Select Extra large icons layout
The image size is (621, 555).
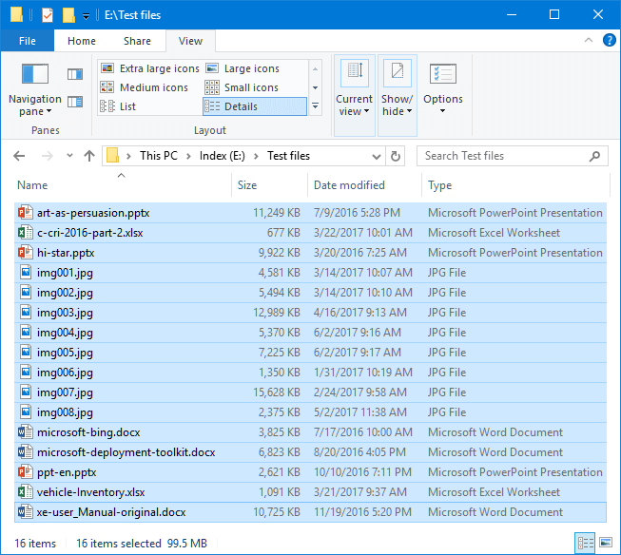(x=149, y=68)
